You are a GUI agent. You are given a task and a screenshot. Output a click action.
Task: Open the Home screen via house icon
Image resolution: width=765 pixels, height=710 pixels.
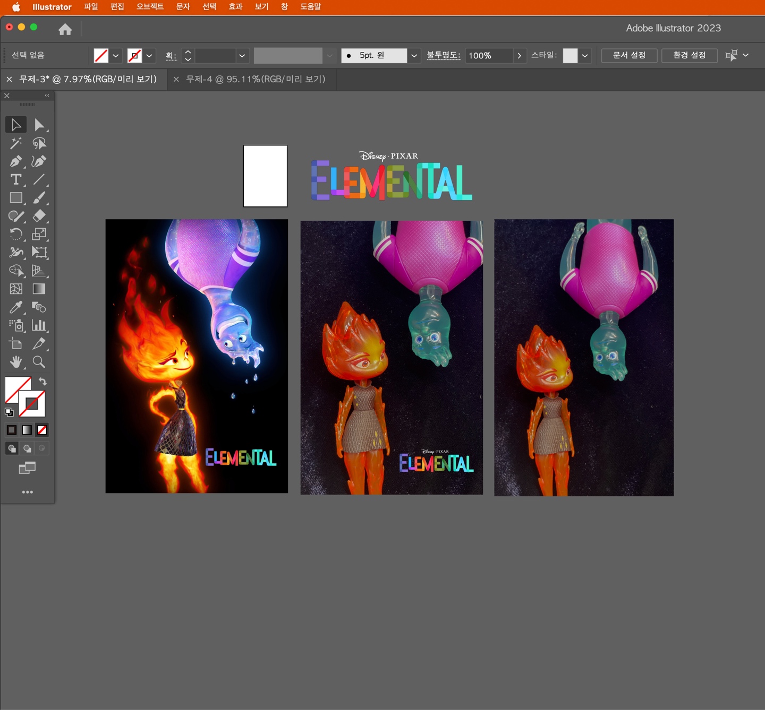pyautogui.click(x=65, y=29)
